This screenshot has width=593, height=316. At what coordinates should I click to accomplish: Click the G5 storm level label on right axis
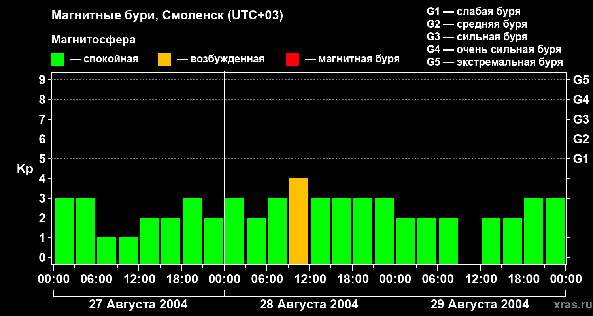click(581, 80)
